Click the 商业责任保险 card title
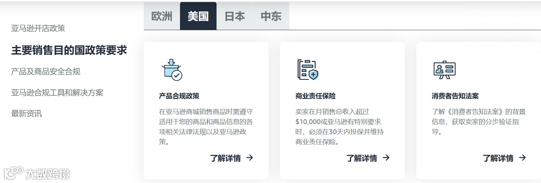 [x=315, y=96]
